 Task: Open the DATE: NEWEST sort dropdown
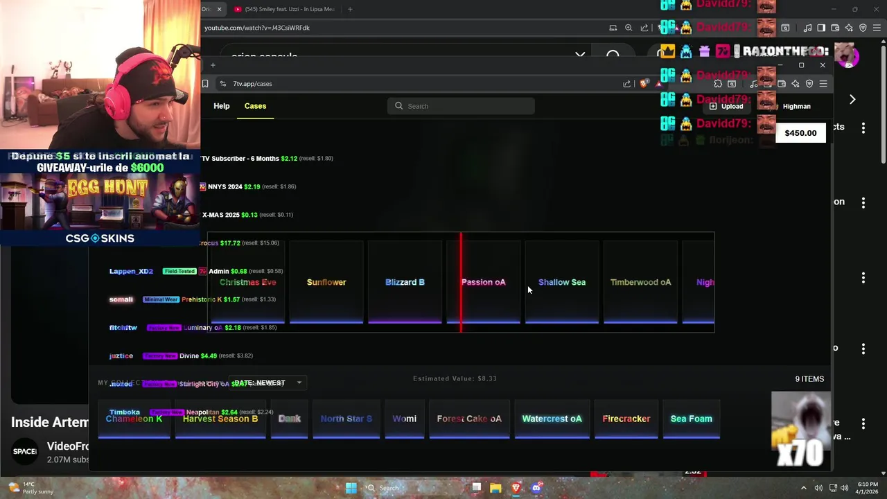(267, 383)
